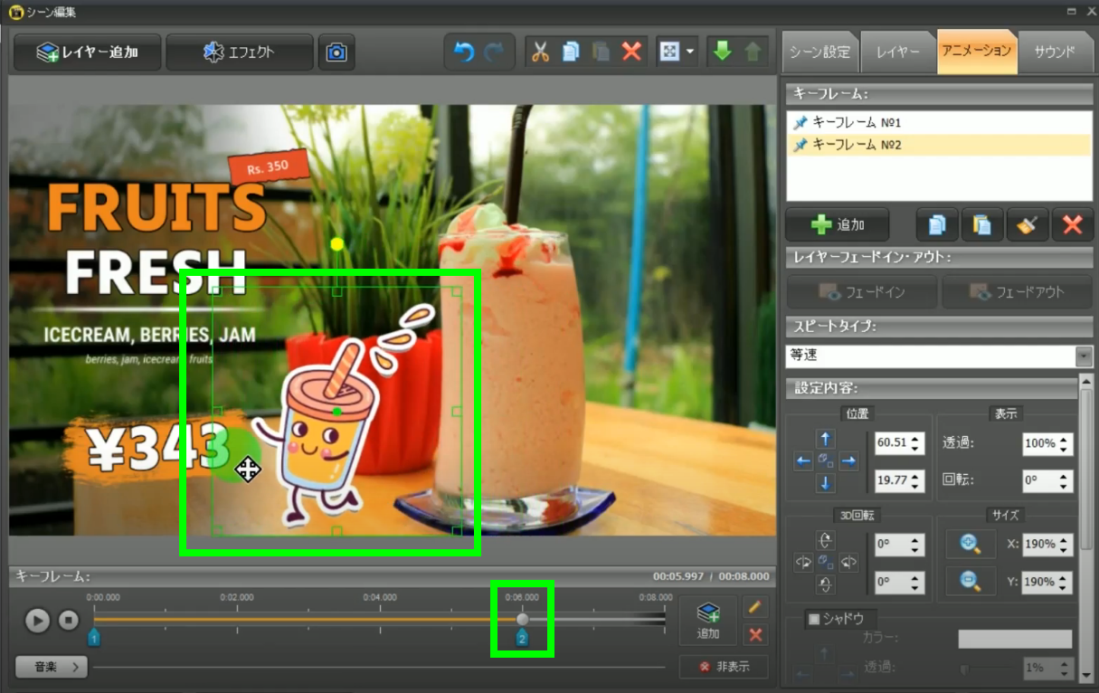
Task: Expand the 音楽 track panel
Action: click(x=52, y=667)
